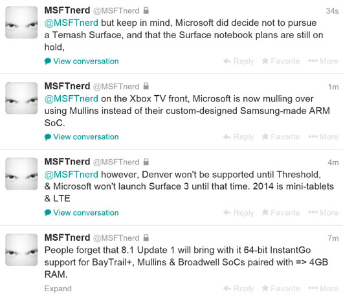Open More menu on 8.1 Update tweet
The height and width of the screenshot is (299, 343).
pyautogui.click(x=323, y=289)
